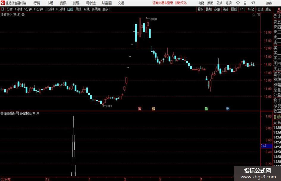Expand the 股朋指标网 indicator dropdown arrow
Image resolution: width=281 pixels, height=181 pixels.
tap(2, 113)
